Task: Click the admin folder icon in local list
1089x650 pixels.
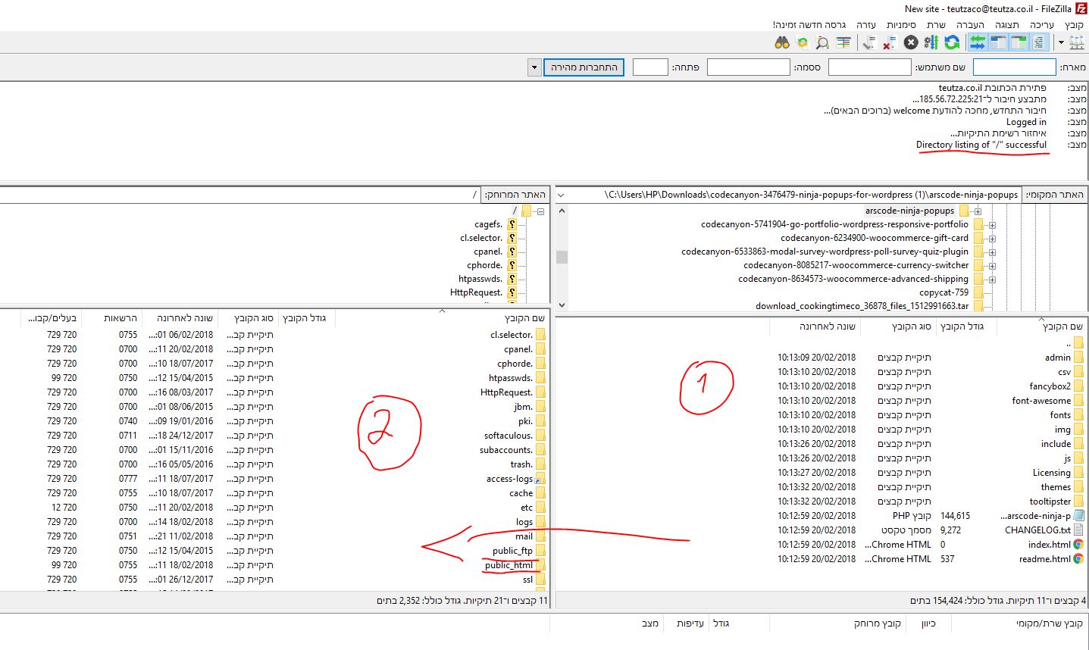Action: 1078,357
